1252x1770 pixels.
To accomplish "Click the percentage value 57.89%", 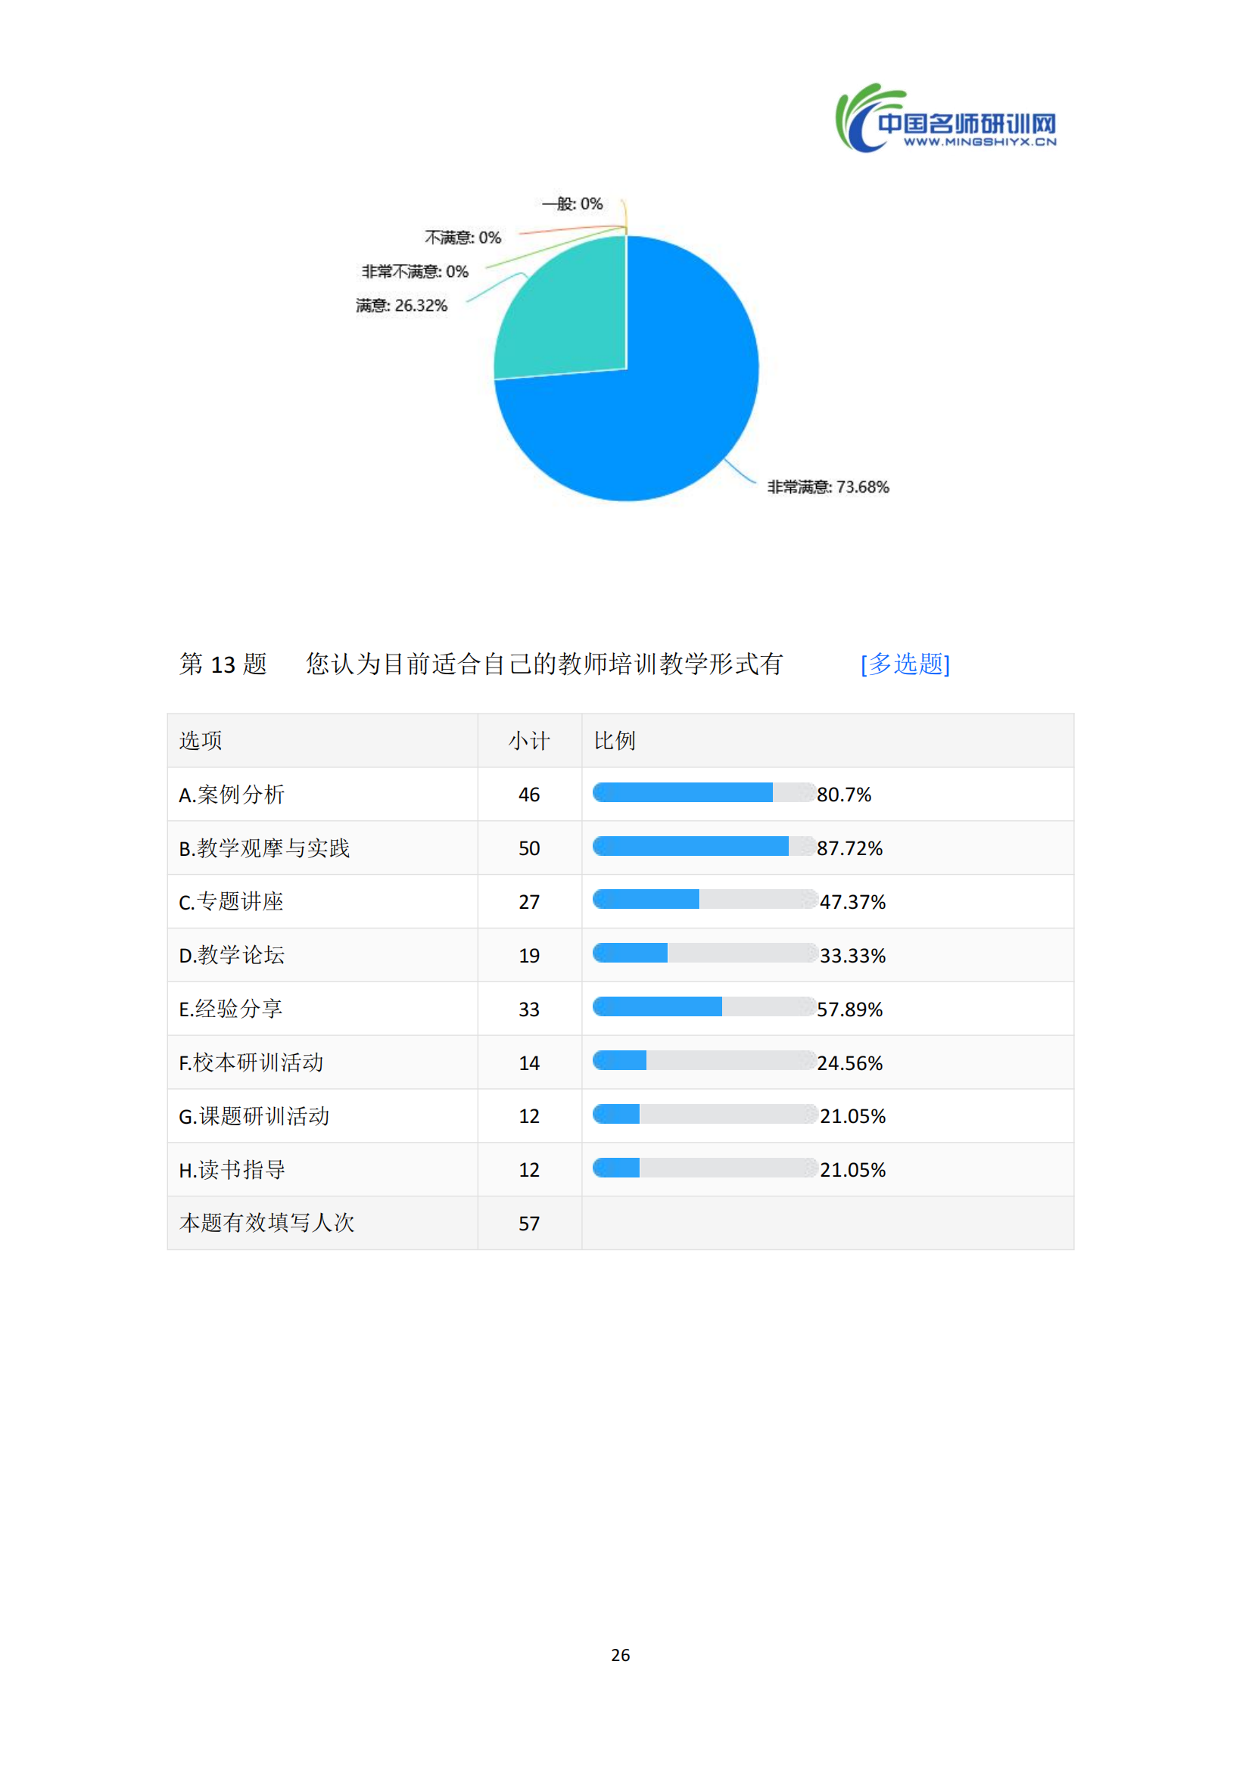I will (x=849, y=1009).
